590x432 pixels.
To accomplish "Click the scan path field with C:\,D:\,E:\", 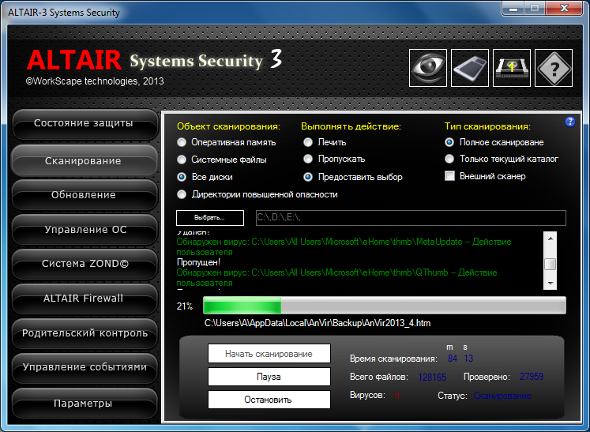I will click(x=411, y=218).
